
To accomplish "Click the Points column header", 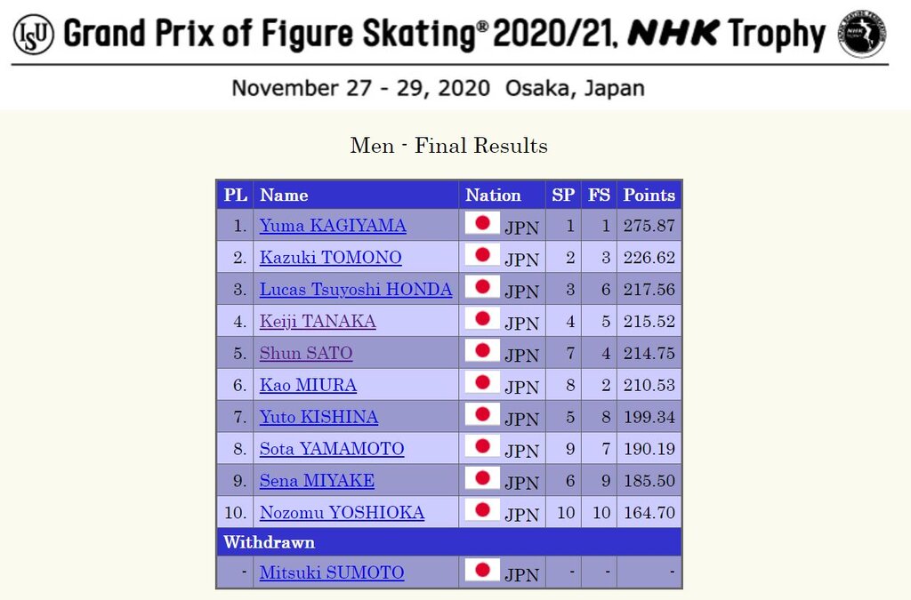I will coord(649,195).
